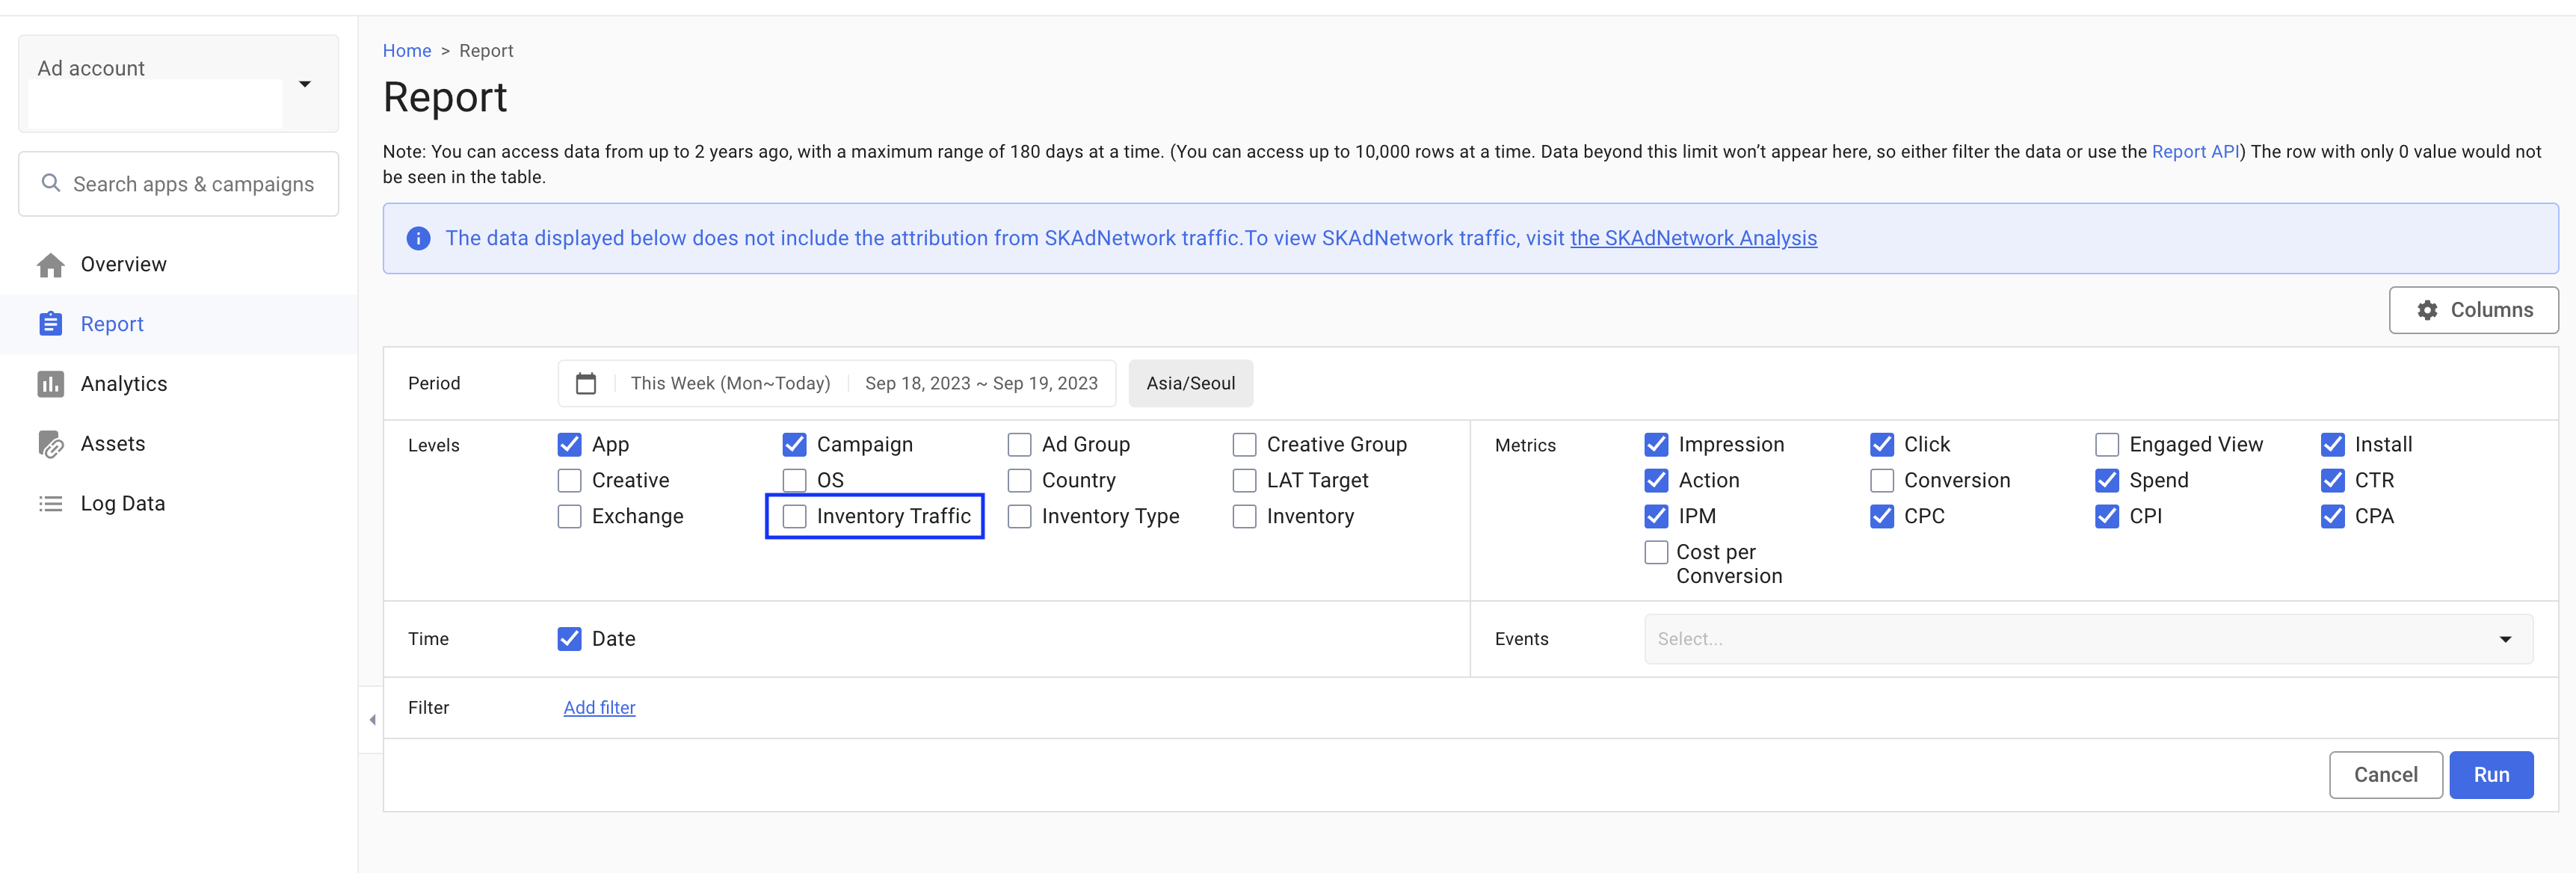Check the Inventory checkbox

[1245, 516]
